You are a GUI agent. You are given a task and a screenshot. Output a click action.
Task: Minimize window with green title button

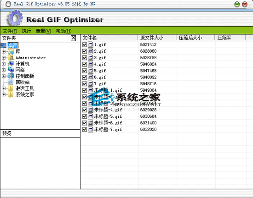[x=237, y=4]
